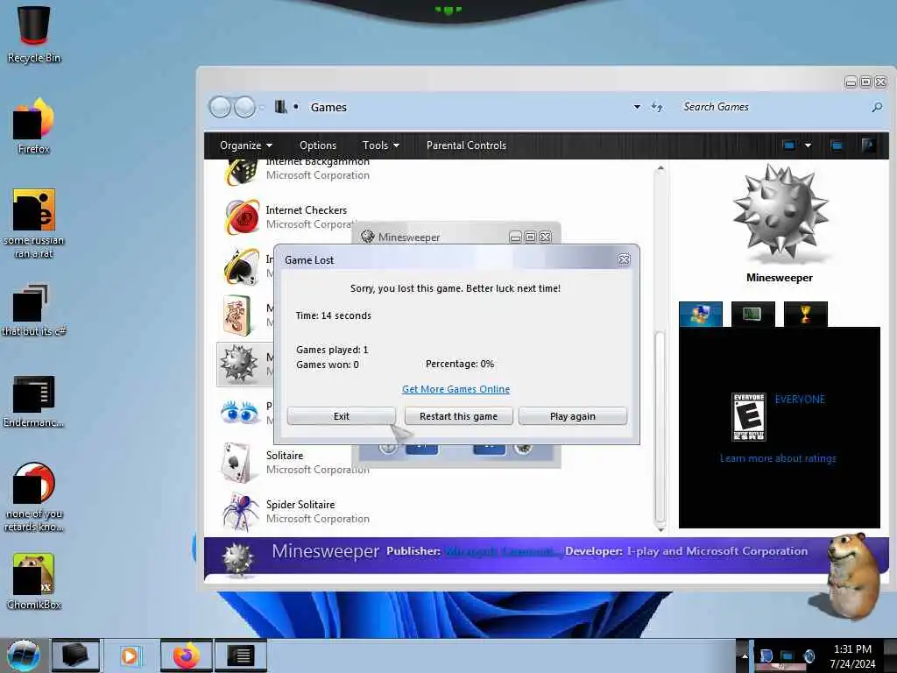Show hidden system tray icons arrow

coord(745,655)
